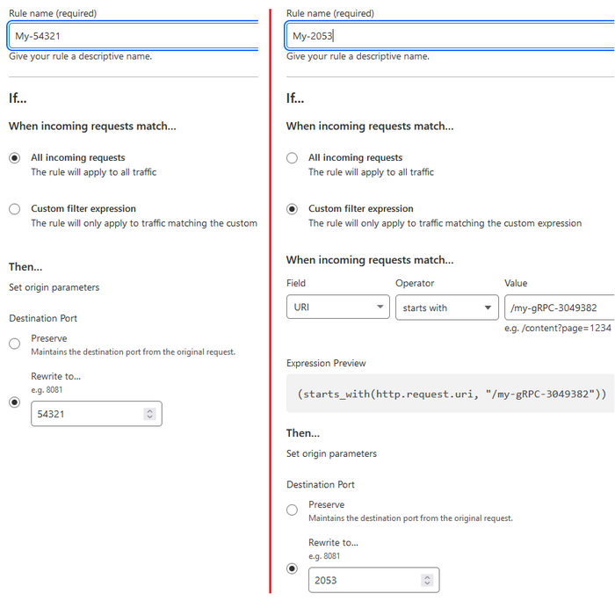Screen dimensions: 615x601
Task: Select 'Custom filter expression' in the My-54321 rule
Action: [x=15, y=209]
